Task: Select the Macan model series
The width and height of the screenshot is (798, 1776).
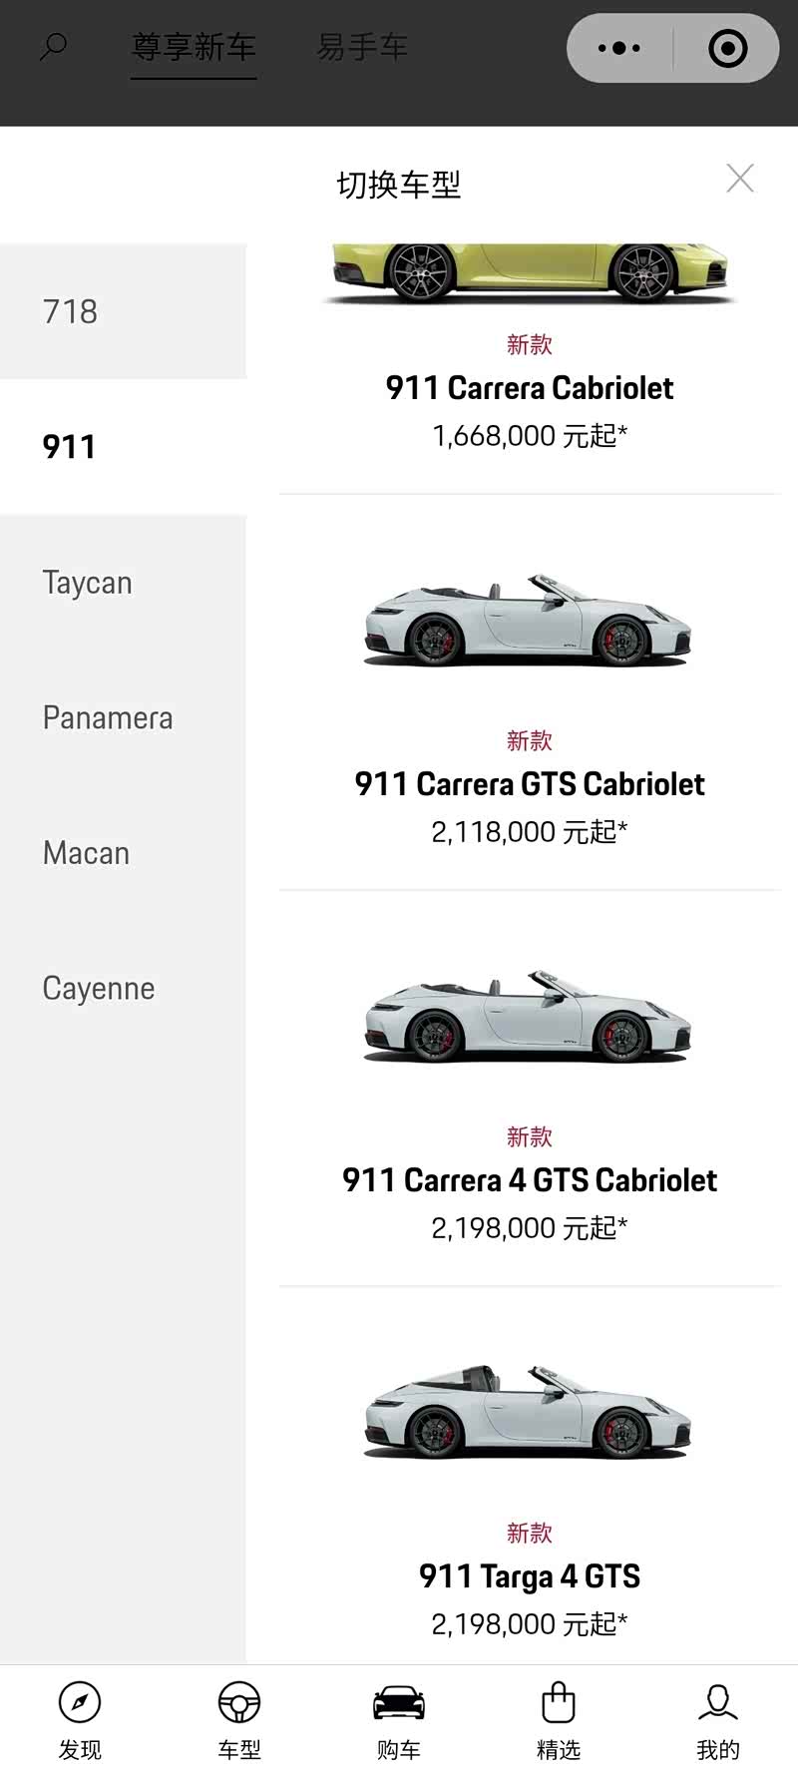Action: [x=123, y=854]
